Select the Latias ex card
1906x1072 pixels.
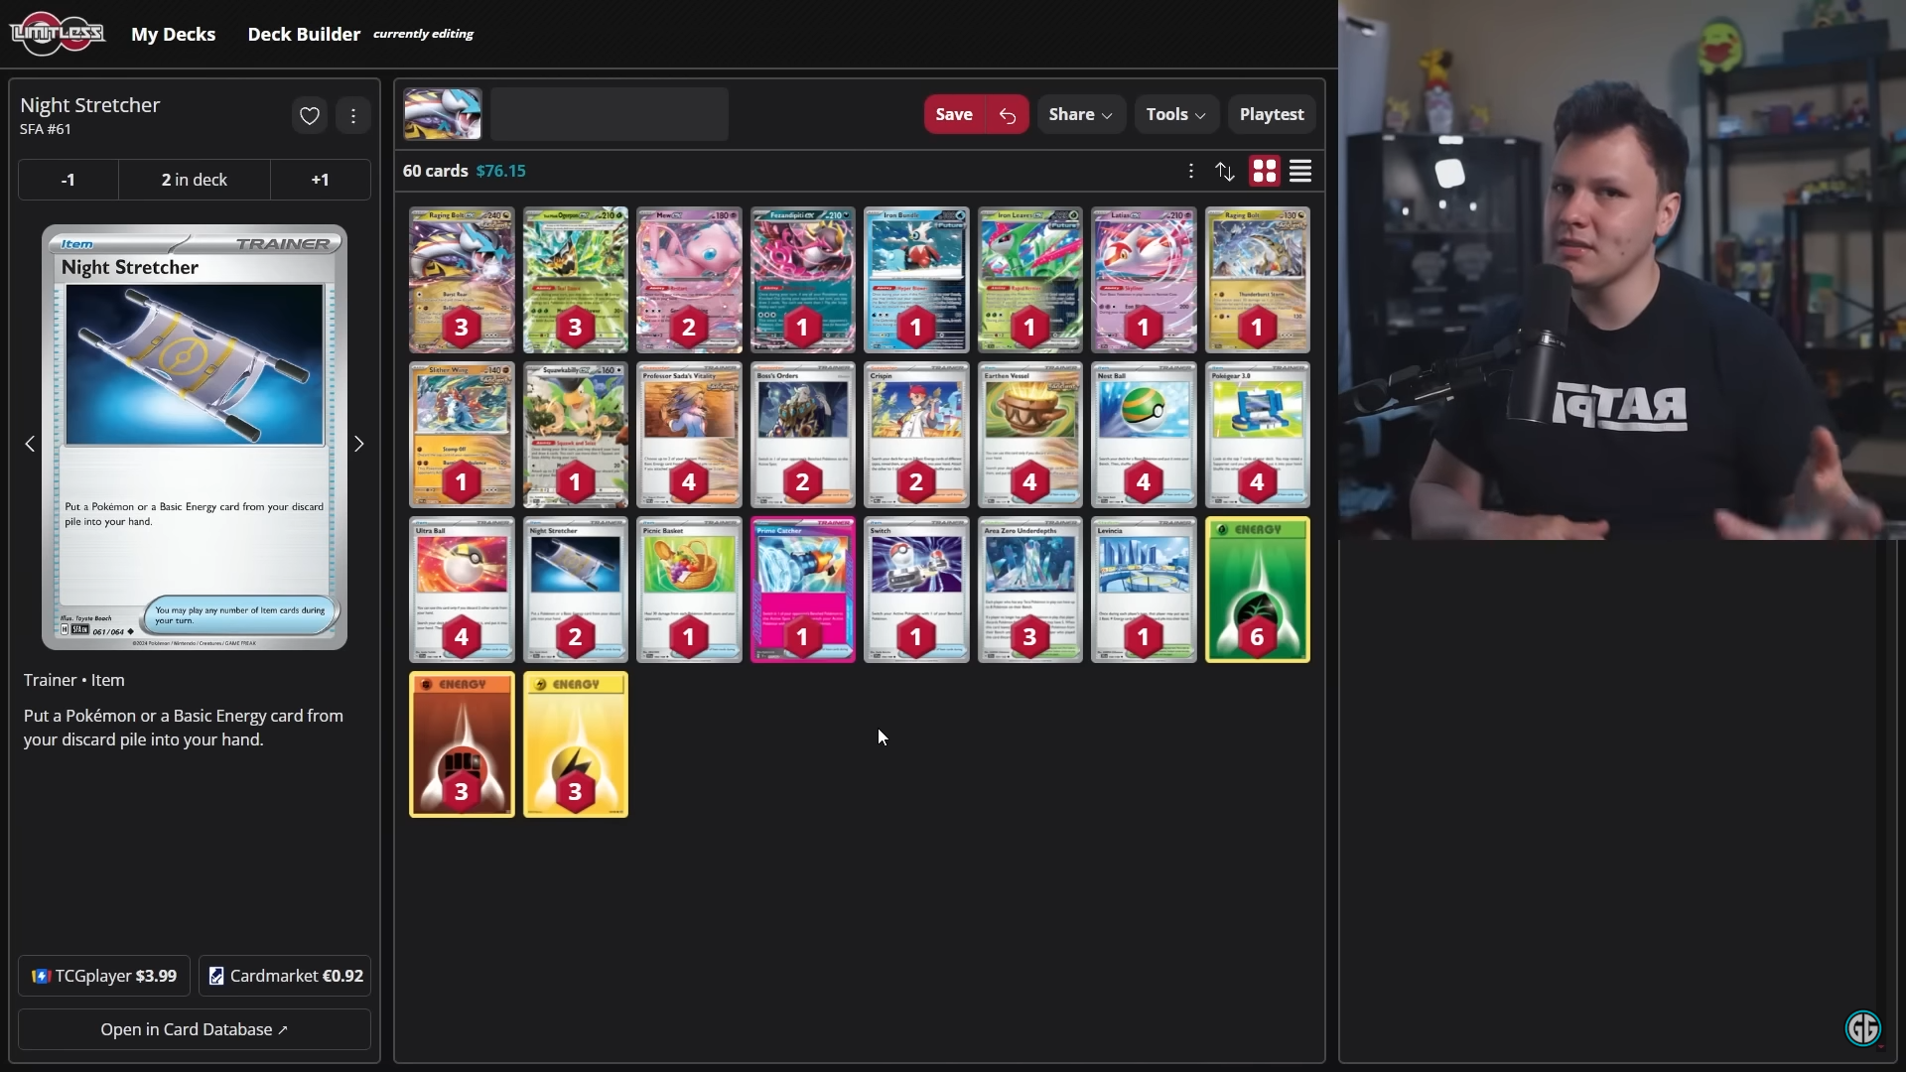(1144, 280)
